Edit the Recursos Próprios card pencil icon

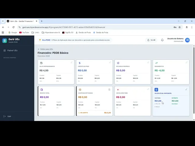pos(148,62)
